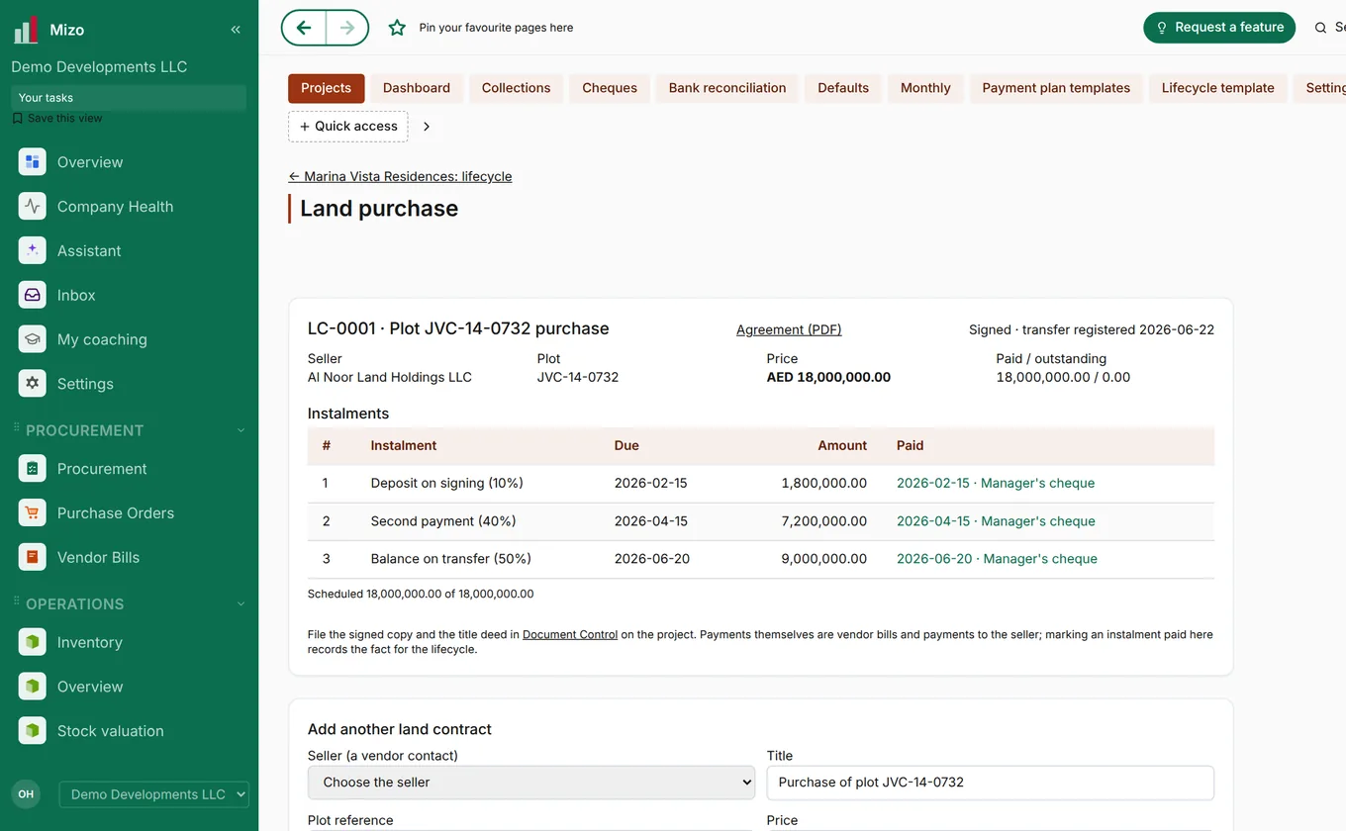The width and height of the screenshot is (1346, 831).
Task: Click the 2026-04-15 · Manager's cheque paid entry
Action: coord(996,521)
